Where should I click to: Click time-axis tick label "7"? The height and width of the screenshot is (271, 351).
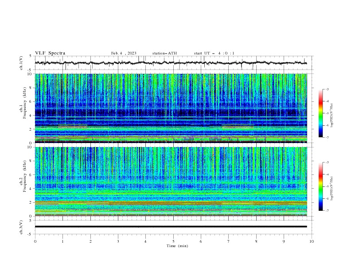pos(229,241)
